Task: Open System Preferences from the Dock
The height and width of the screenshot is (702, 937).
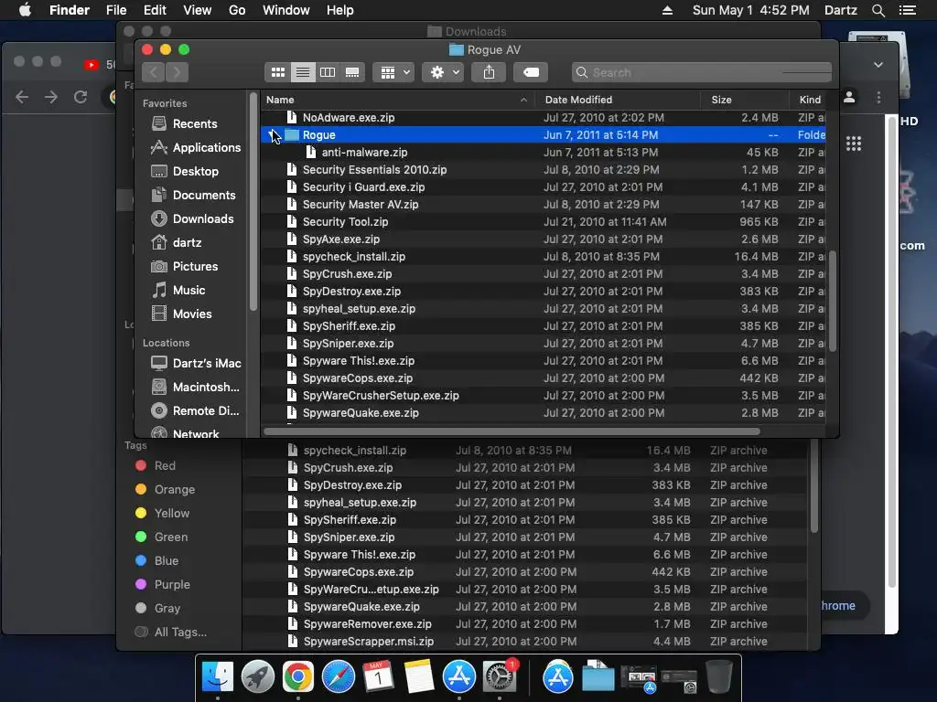Action: point(500,677)
